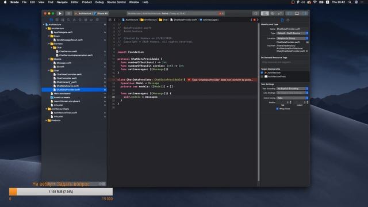Open the related items grid icon
Image resolution: width=368 pixels, height=207 pixels.
(110, 20)
